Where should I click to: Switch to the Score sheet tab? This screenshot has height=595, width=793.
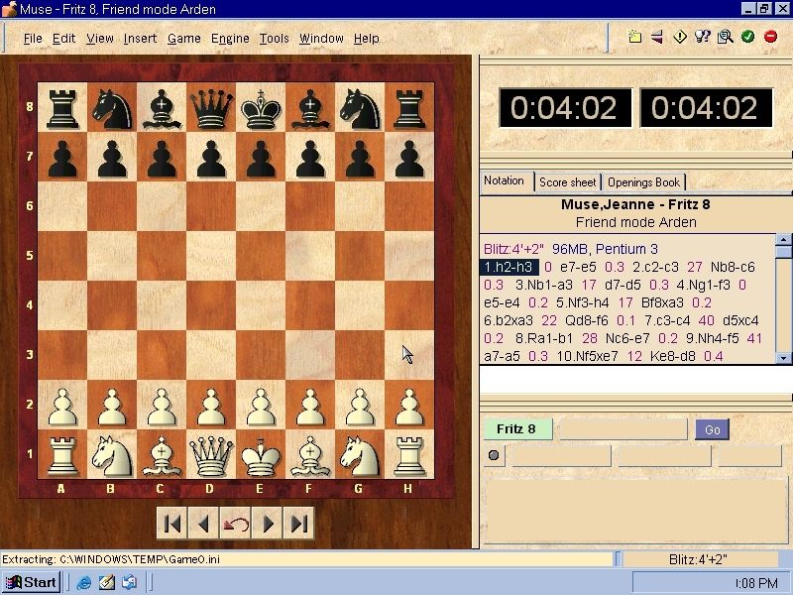567,182
